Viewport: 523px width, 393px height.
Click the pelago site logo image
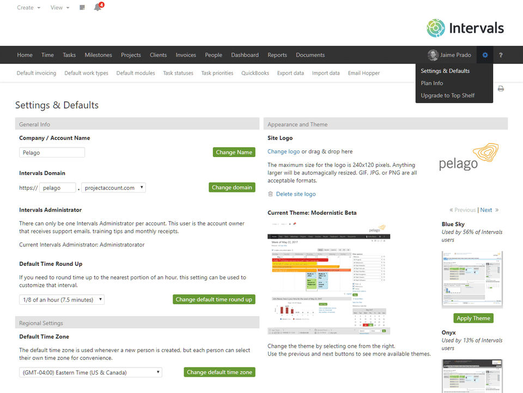[x=469, y=157]
